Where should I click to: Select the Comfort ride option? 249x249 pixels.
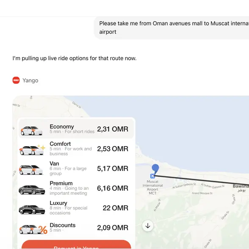(76, 149)
